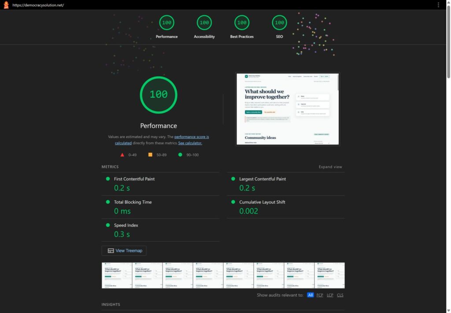Viewport: 451px width, 313px height.
Task: Click the orange square 50–89 legend icon
Action: 150,155
